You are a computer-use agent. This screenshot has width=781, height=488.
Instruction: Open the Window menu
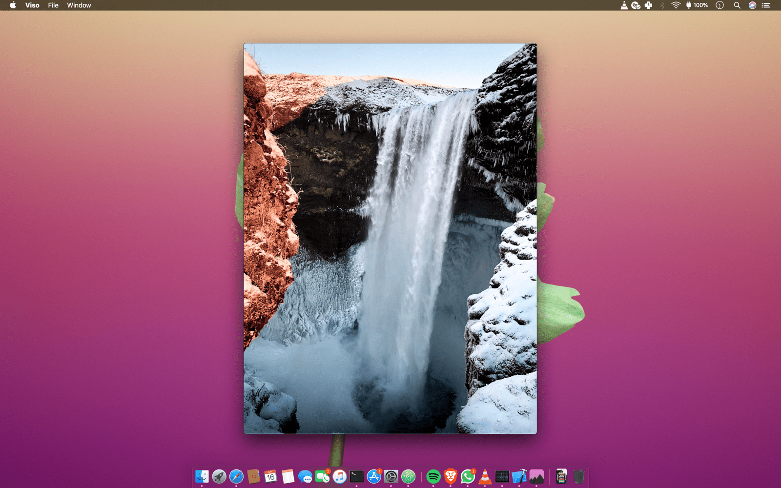(x=79, y=5)
